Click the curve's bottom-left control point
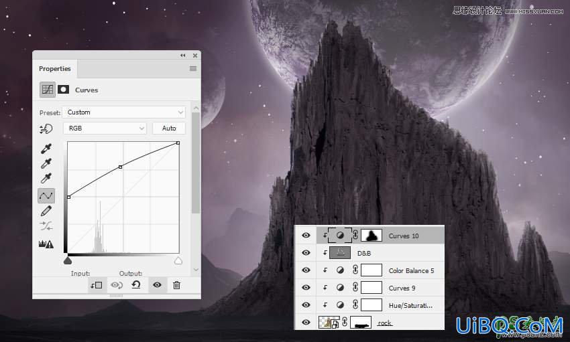 [68, 197]
